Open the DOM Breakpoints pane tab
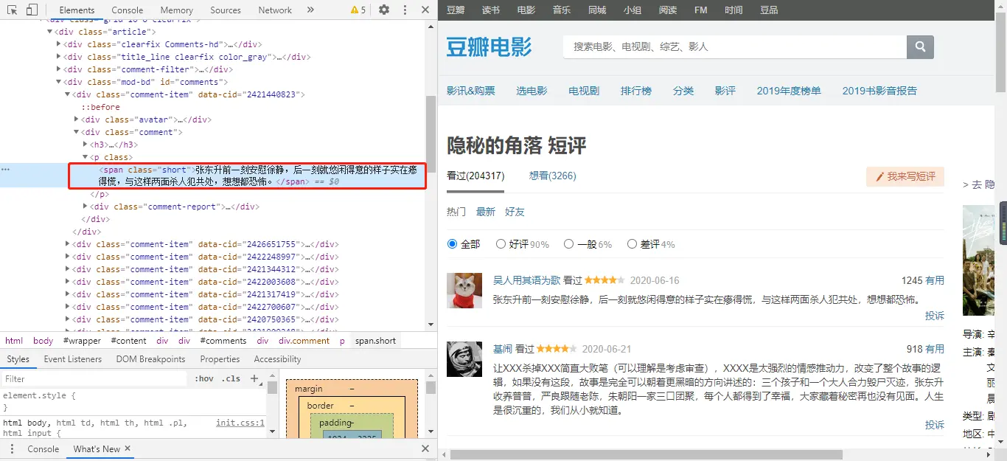This screenshot has height=461, width=1007. [150, 359]
